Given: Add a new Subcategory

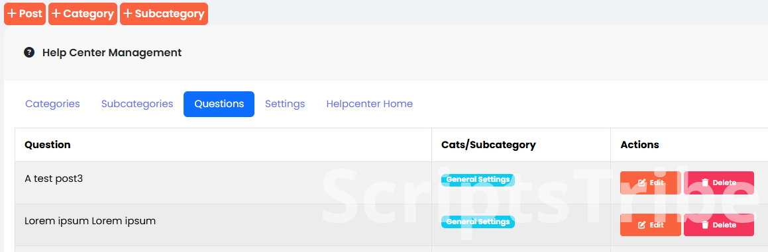Looking at the screenshot, I should pyautogui.click(x=164, y=14).
